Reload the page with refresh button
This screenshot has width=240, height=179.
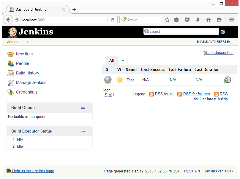coord(113,20)
